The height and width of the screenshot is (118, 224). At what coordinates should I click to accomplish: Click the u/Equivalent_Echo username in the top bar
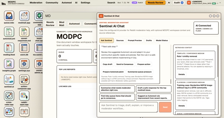point(201,3)
